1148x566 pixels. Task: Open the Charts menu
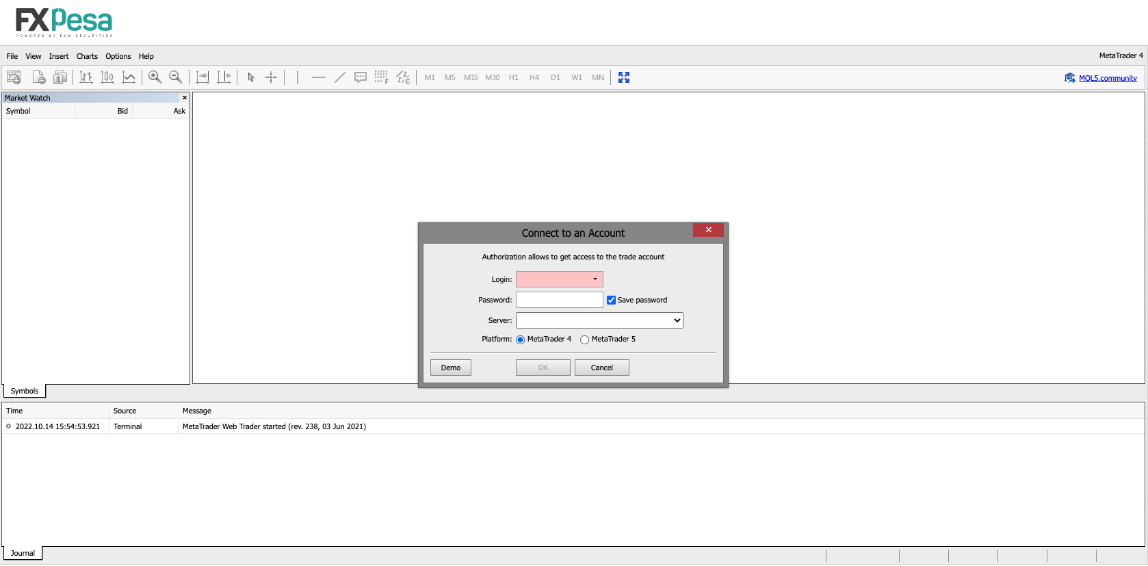point(87,56)
